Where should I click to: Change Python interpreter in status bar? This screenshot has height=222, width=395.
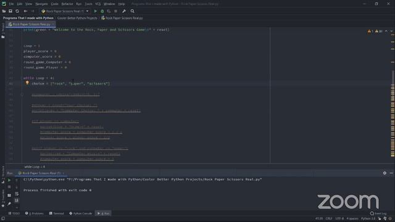coord(368,219)
